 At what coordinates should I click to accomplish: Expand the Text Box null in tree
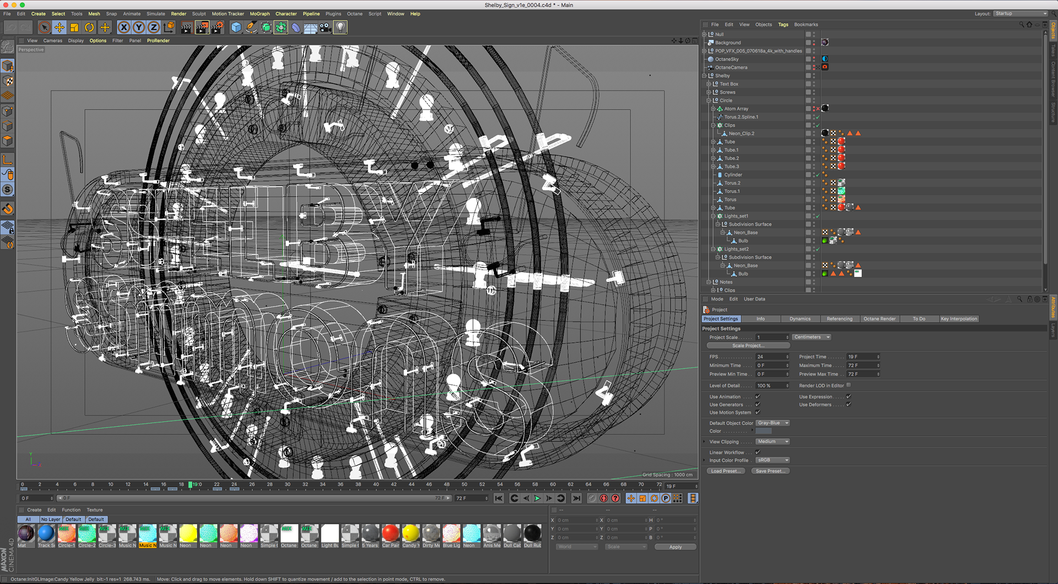point(709,84)
